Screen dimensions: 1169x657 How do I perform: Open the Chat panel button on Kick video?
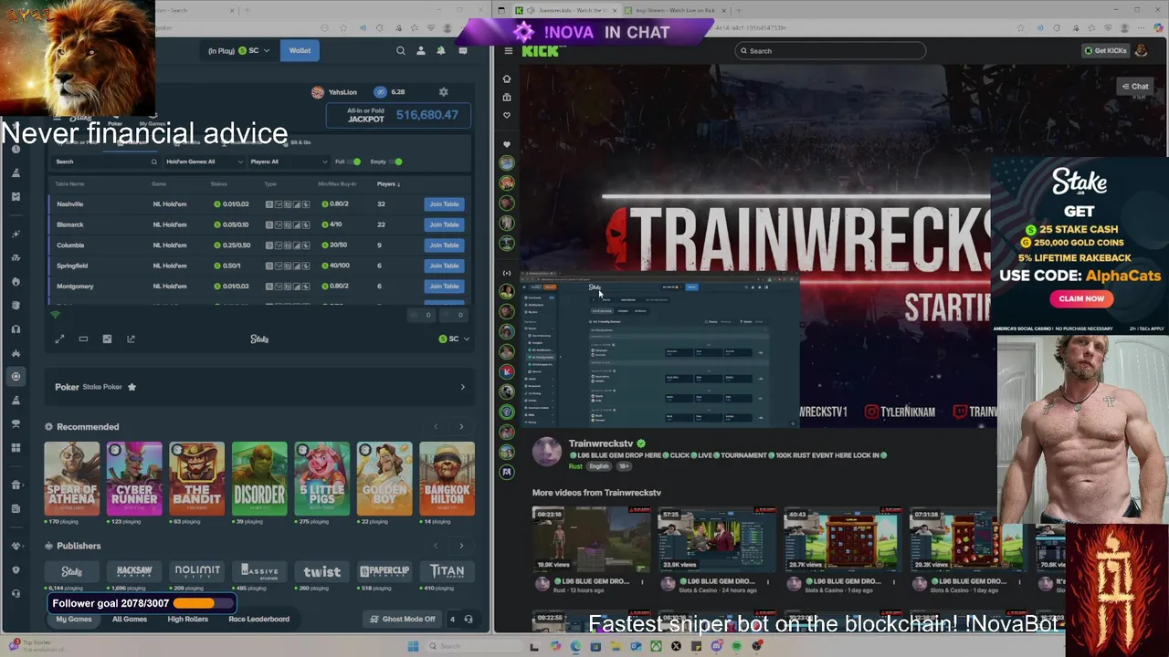1135,87
